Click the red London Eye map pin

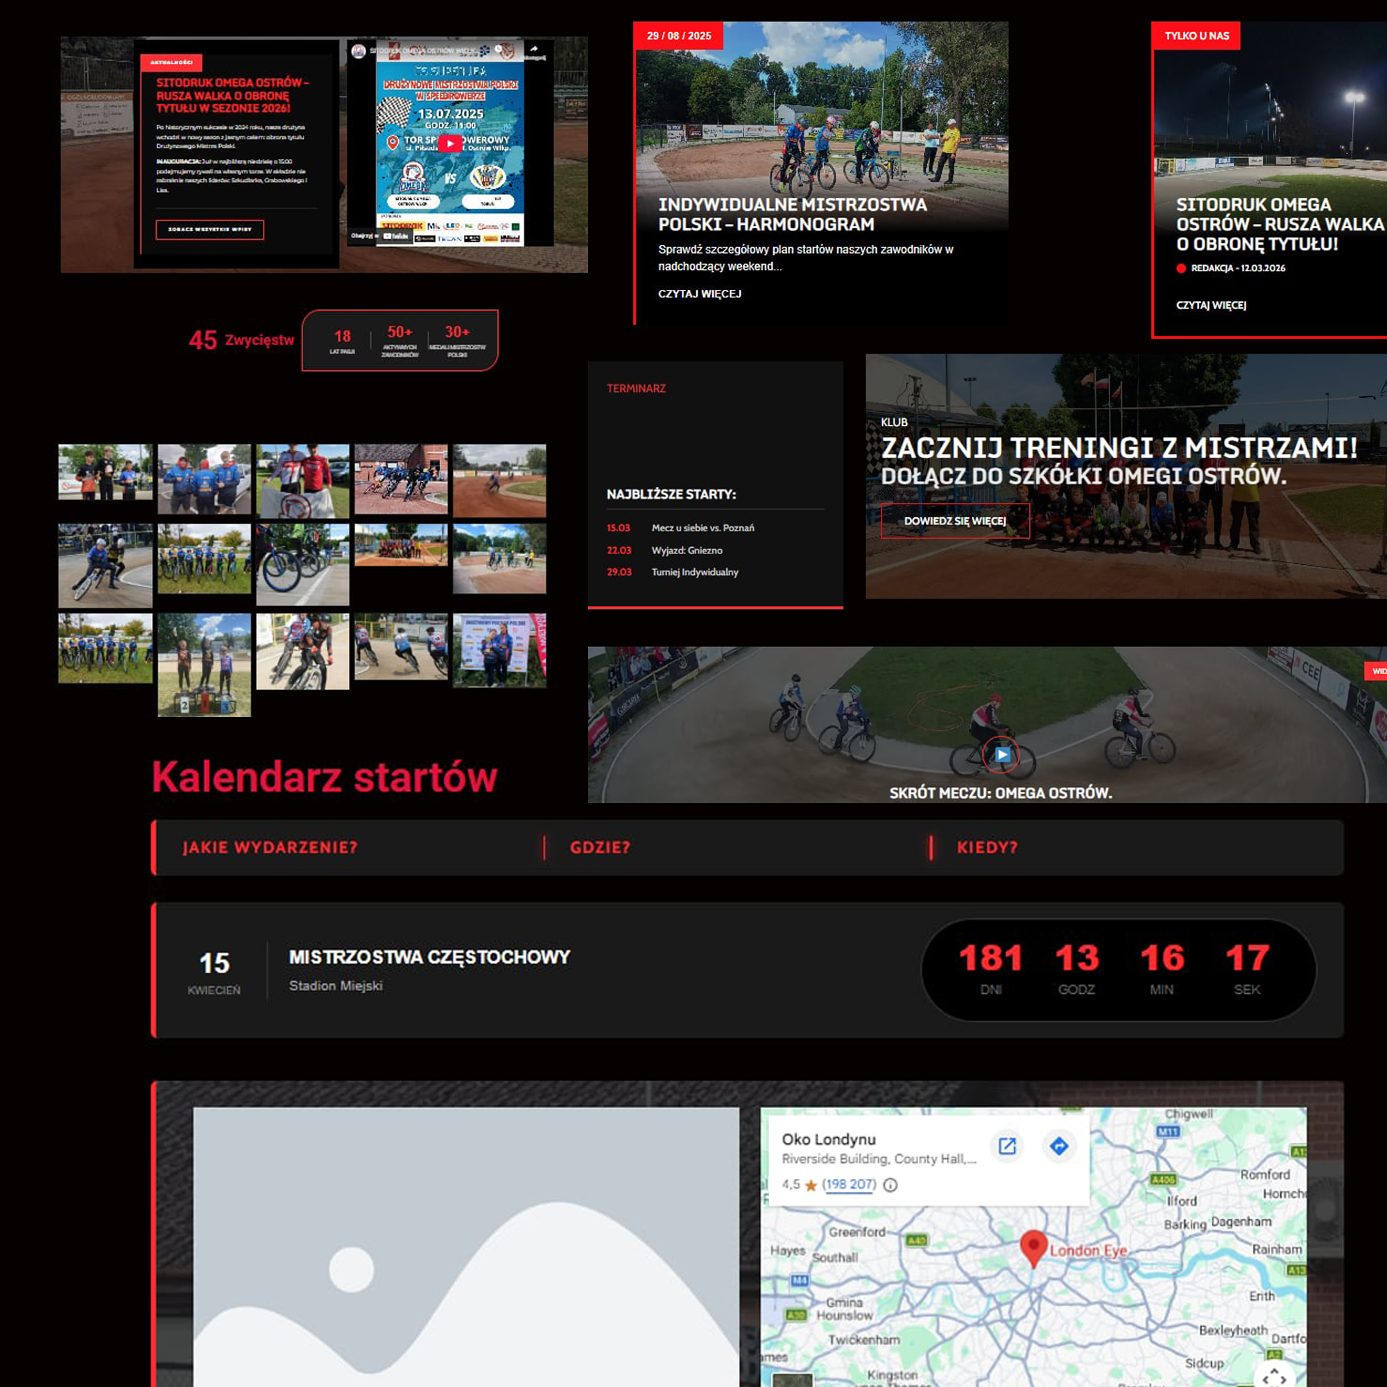(x=1033, y=1246)
